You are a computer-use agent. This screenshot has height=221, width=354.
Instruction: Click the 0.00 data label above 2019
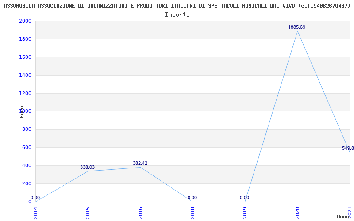pos(245,198)
